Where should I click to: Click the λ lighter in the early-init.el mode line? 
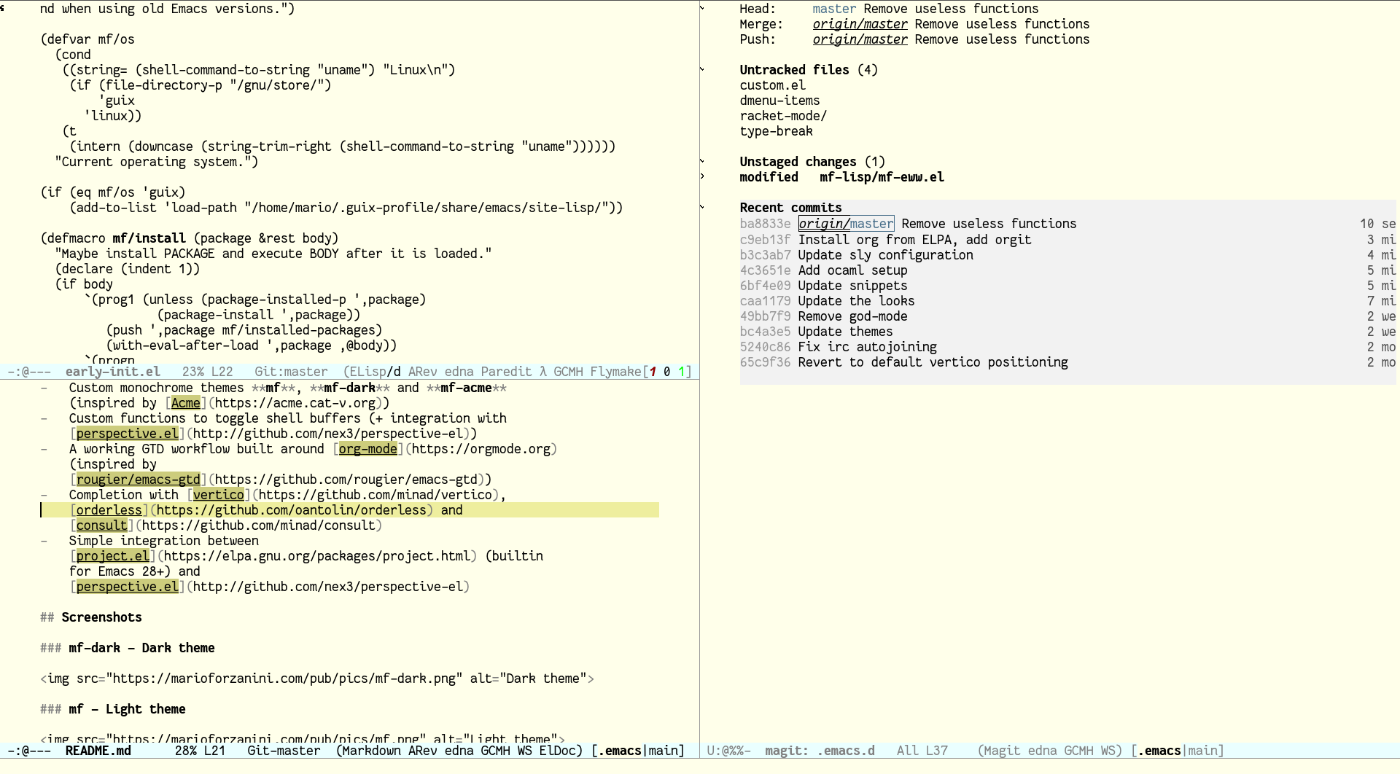tap(542, 372)
